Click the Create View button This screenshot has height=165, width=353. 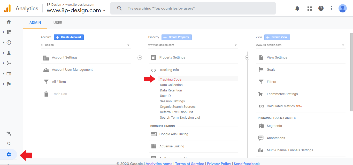point(277,37)
